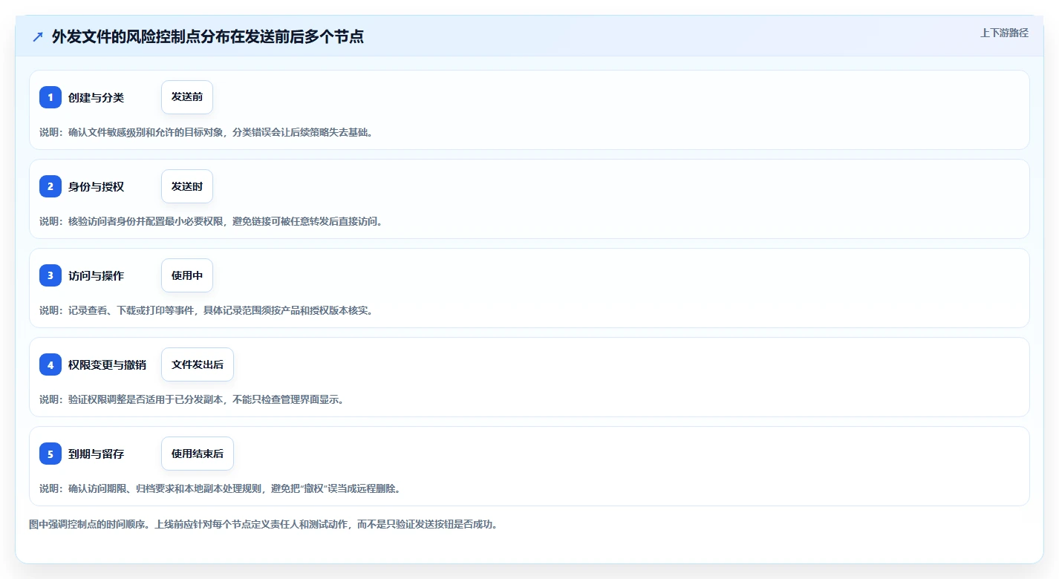This screenshot has height=579, width=1059.
Task: Click the footer note starting 图中强调控制点
Action: [x=263, y=524]
